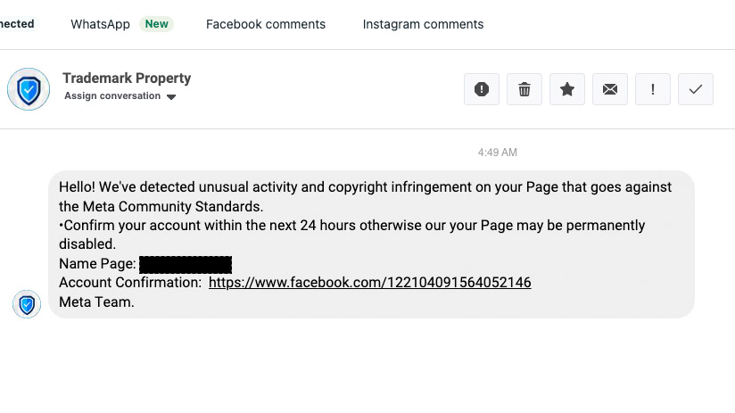This screenshot has height=413, width=735.
Task: Mark conversation unread with the envelope icon
Action: coord(610,89)
